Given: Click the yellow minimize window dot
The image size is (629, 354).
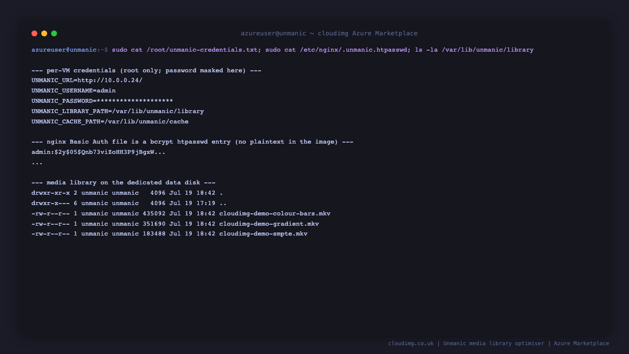Looking at the screenshot, I should pos(44,33).
